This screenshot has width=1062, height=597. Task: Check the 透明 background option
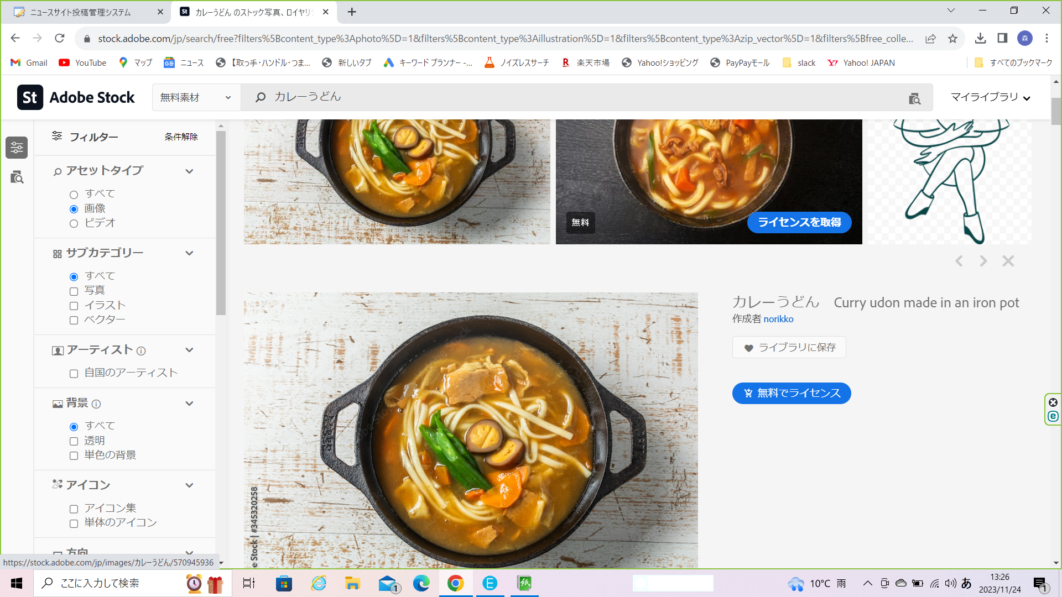tap(74, 441)
